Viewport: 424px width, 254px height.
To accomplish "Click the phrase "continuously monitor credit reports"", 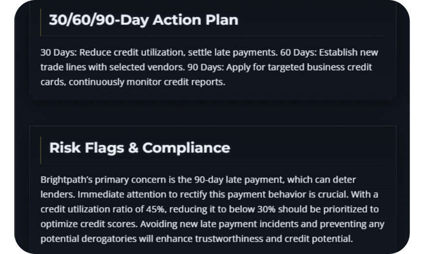I will (x=147, y=82).
